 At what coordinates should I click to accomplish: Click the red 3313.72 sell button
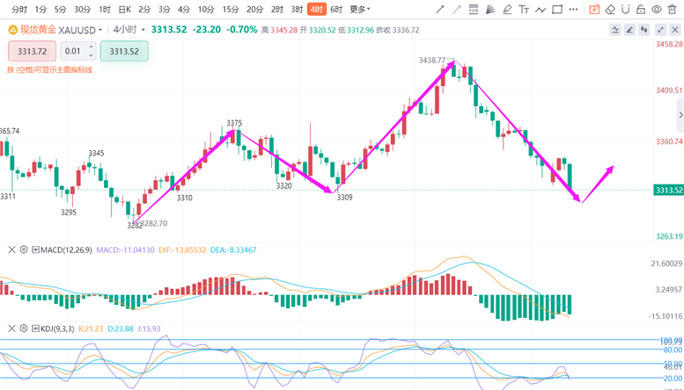pyautogui.click(x=32, y=51)
